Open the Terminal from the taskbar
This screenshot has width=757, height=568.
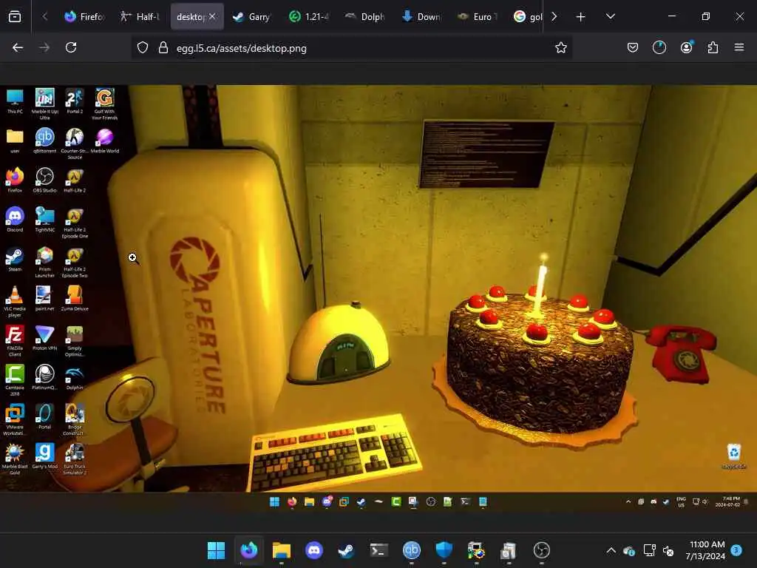[x=379, y=550]
